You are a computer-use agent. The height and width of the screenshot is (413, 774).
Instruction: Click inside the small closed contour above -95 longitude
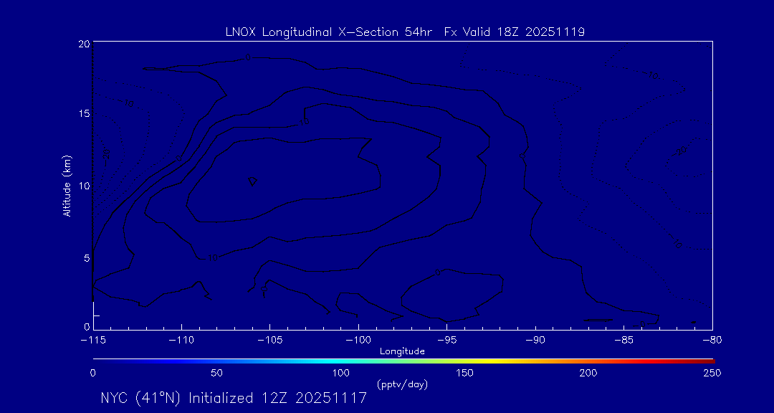coord(451,295)
